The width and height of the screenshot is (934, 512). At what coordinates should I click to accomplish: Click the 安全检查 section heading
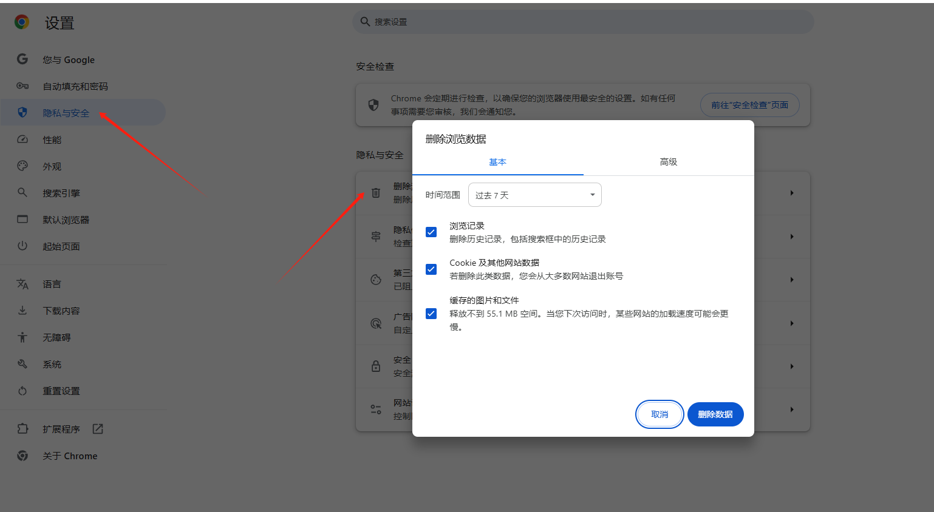[x=375, y=66]
